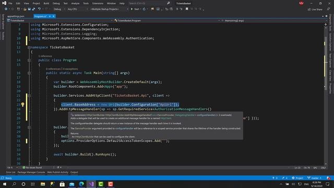Click the '0 references' CodeLens link

pyautogui.click(x=53, y=69)
